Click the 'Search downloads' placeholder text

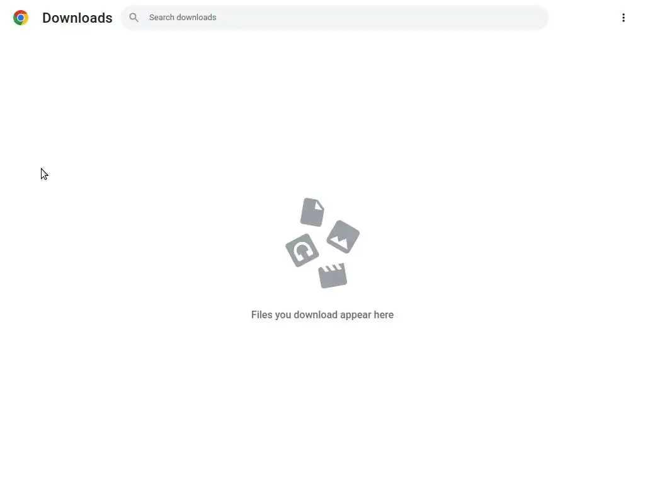pyautogui.click(x=183, y=17)
